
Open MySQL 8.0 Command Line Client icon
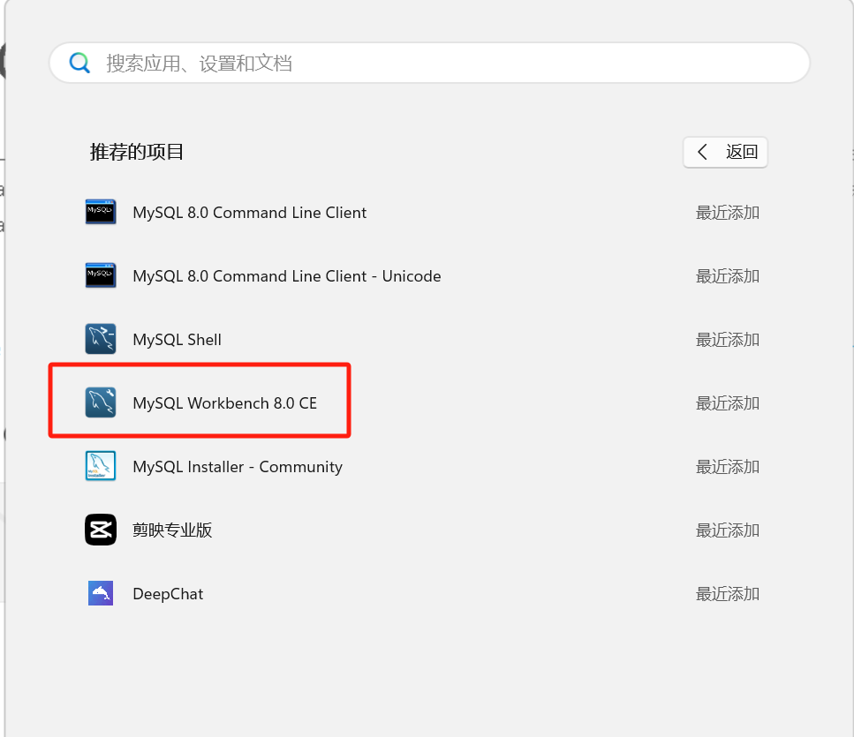[100, 212]
